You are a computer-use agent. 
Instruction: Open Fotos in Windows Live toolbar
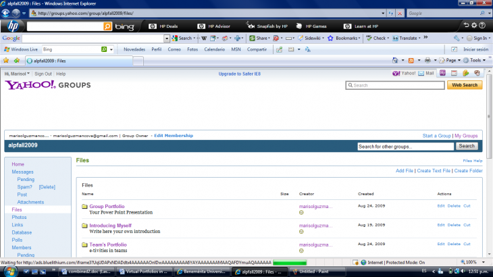tap(192, 49)
